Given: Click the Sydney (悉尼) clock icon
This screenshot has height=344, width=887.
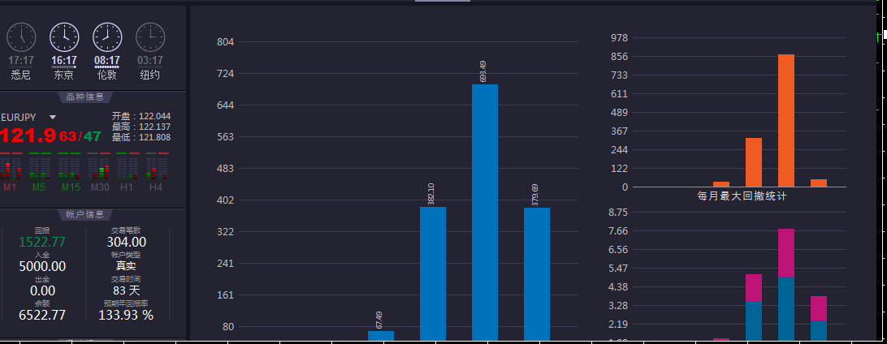Looking at the screenshot, I should click(x=21, y=37).
